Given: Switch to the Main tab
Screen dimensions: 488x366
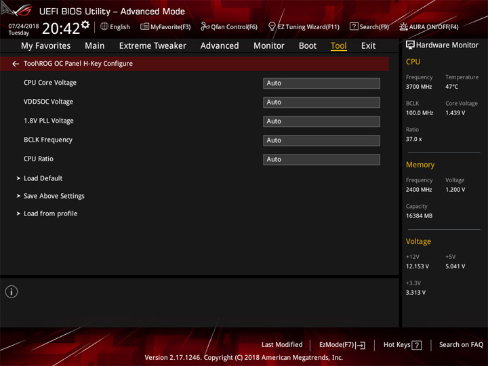Looking at the screenshot, I should (95, 46).
